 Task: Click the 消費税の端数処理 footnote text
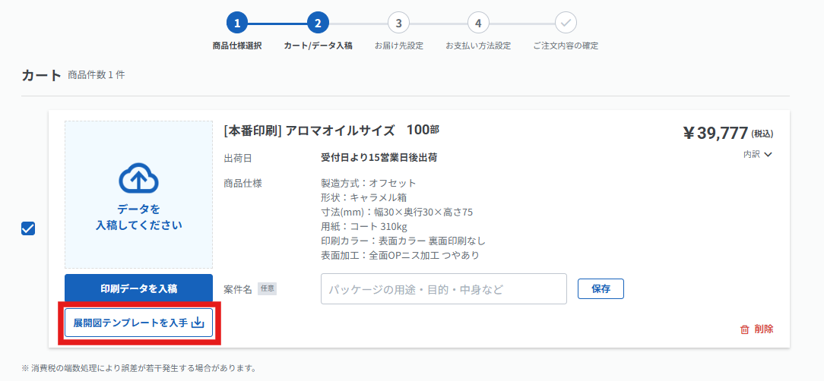(x=139, y=368)
